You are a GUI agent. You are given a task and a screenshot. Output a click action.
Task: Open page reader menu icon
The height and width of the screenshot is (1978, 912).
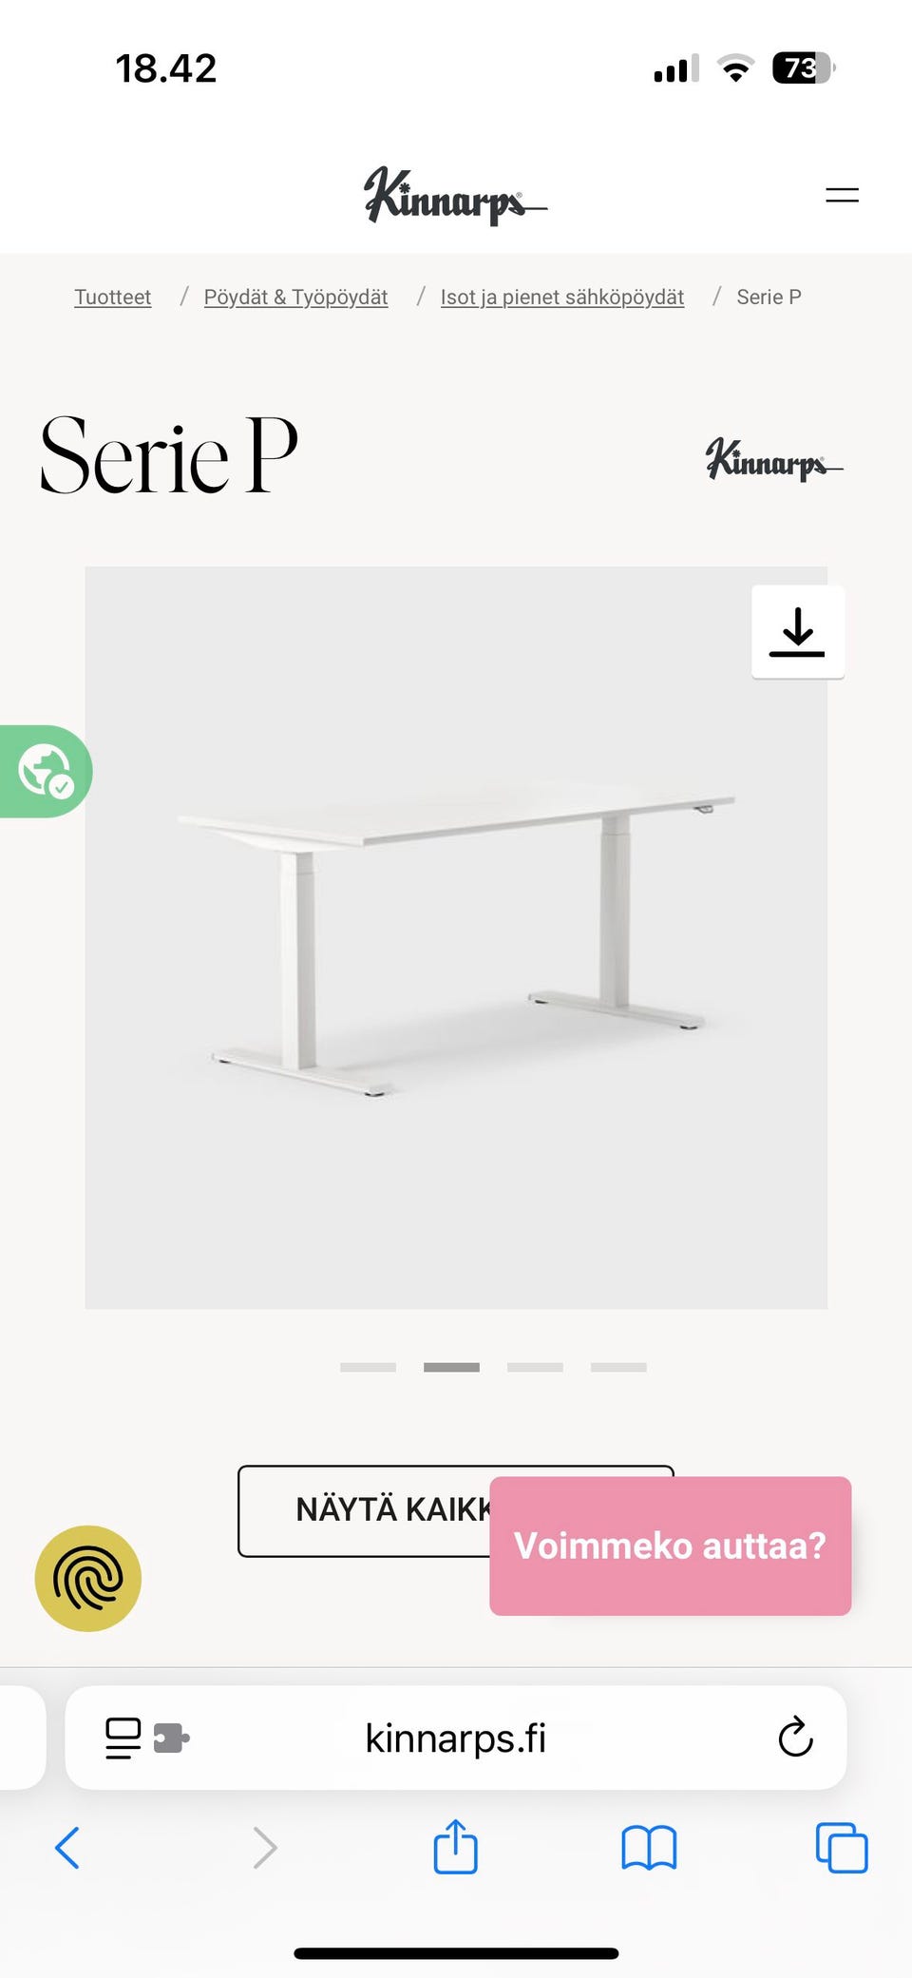pyautogui.click(x=123, y=1738)
